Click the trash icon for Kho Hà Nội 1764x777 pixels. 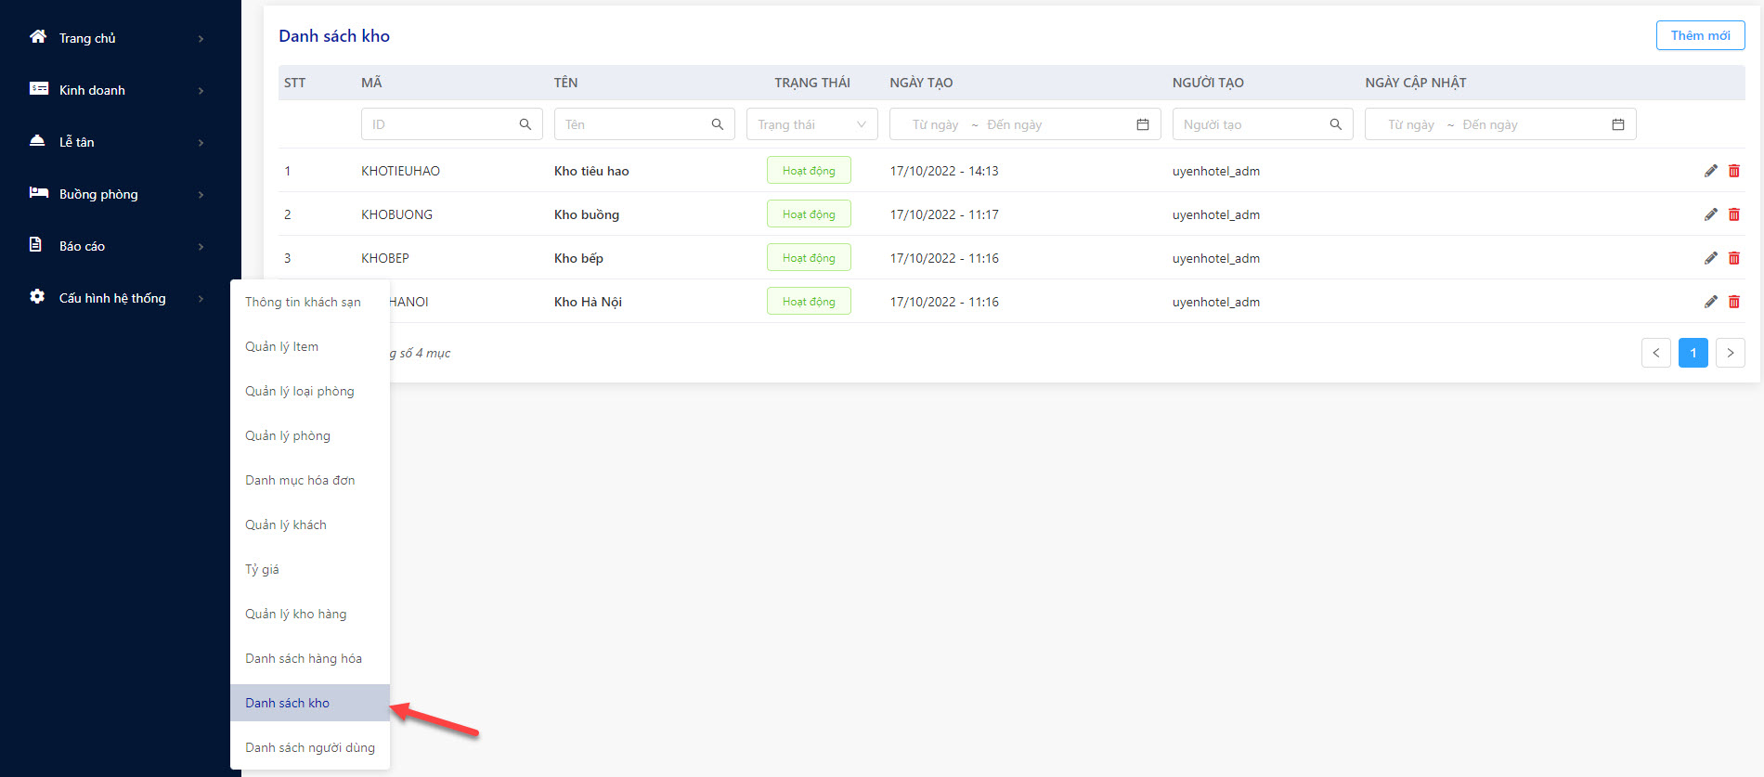point(1733,302)
